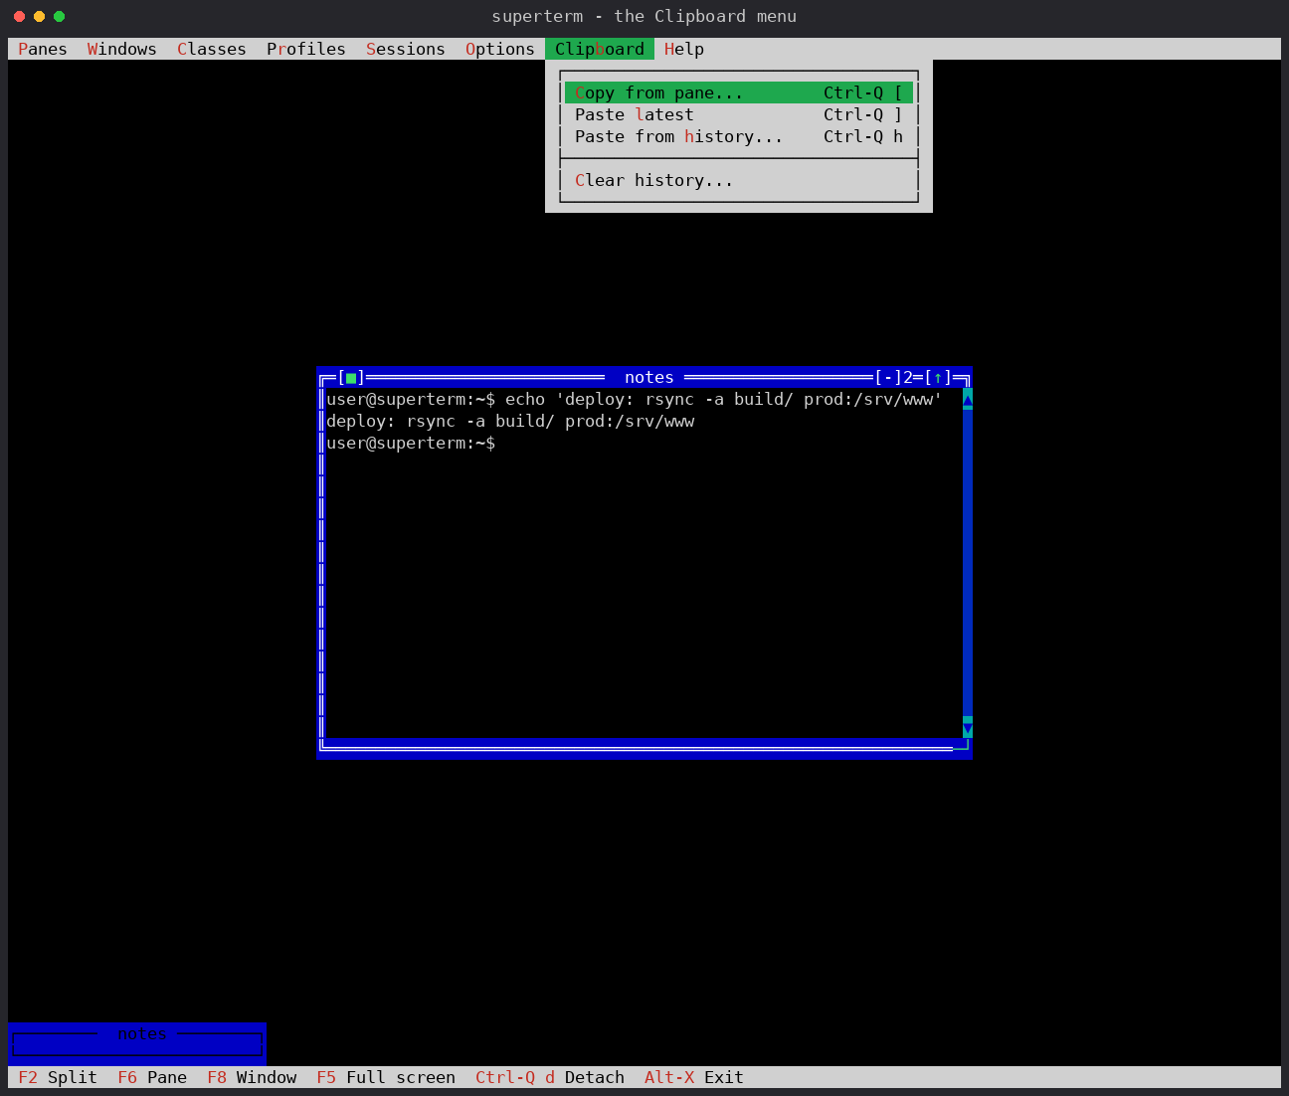The image size is (1289, 1096).
Task: Click window number 2 in notes title bar
Action: [x=908, y=378]
